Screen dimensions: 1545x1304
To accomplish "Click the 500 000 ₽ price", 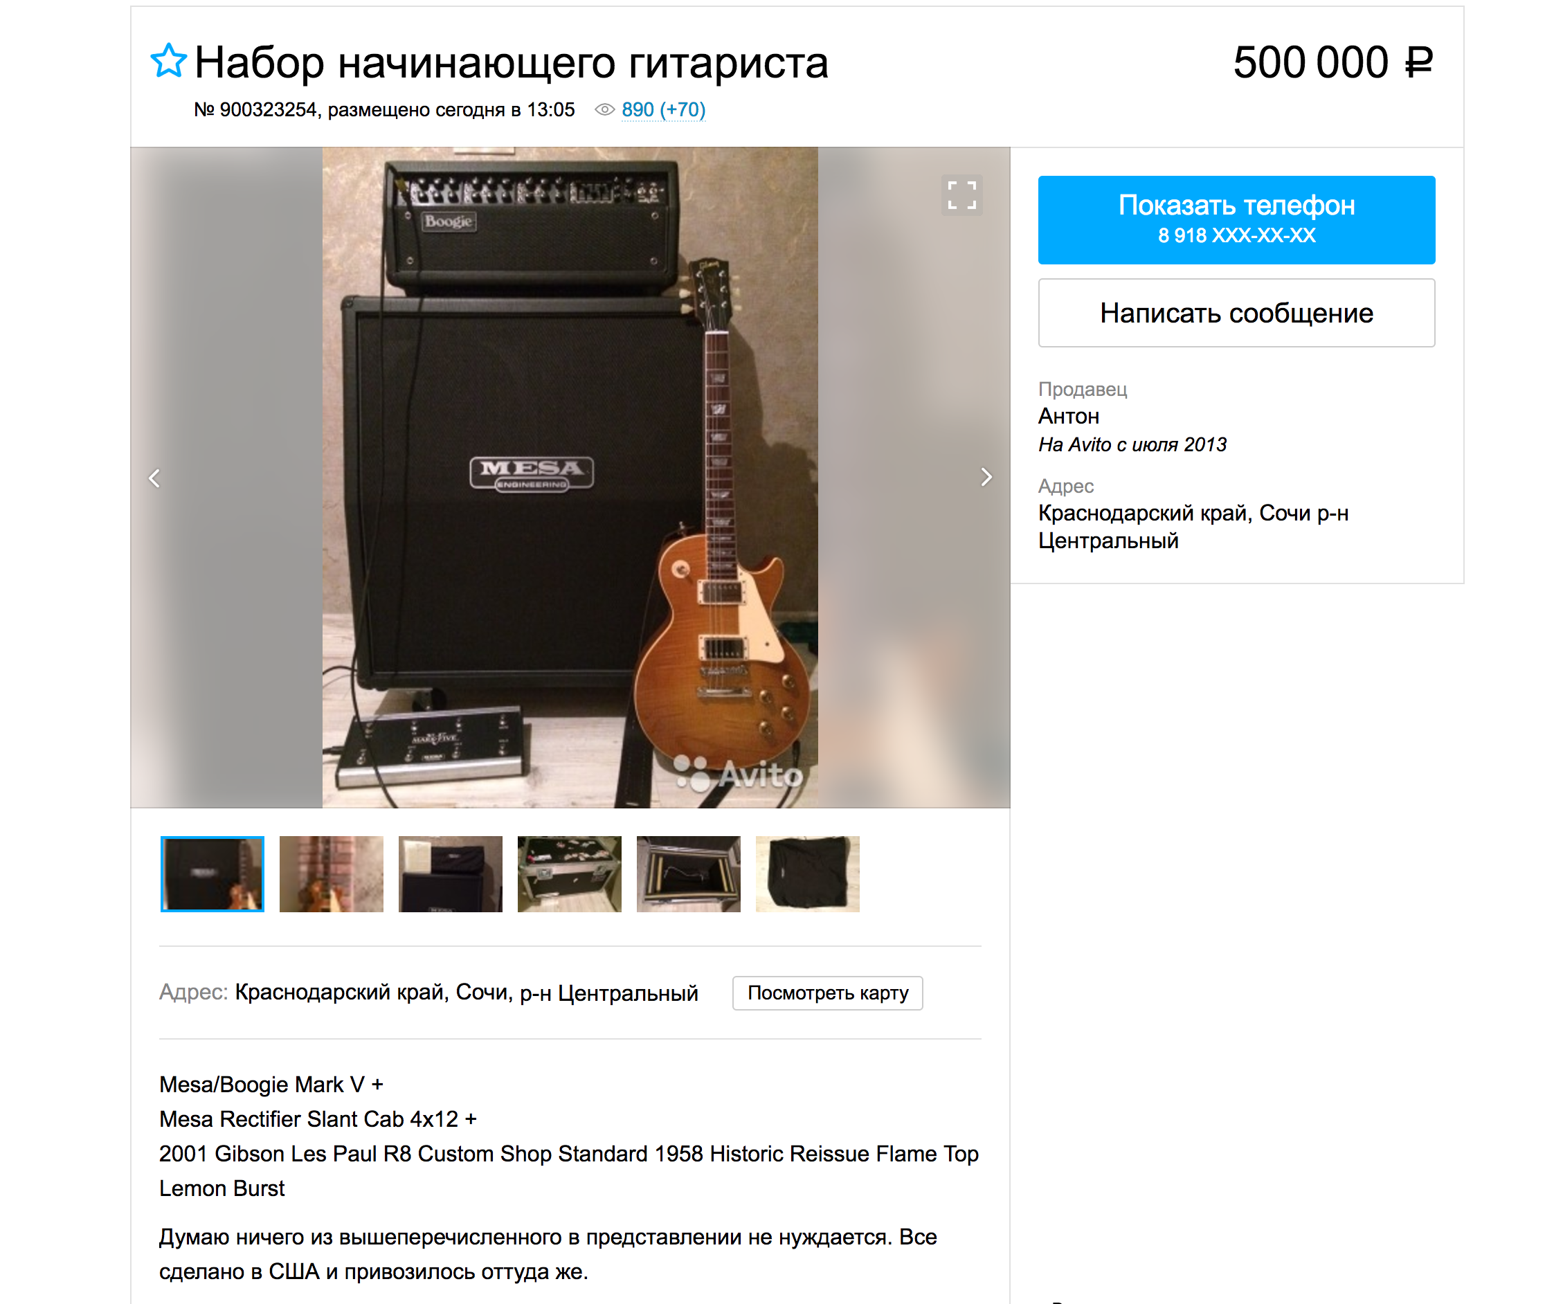I will (x=1333, y=62).
